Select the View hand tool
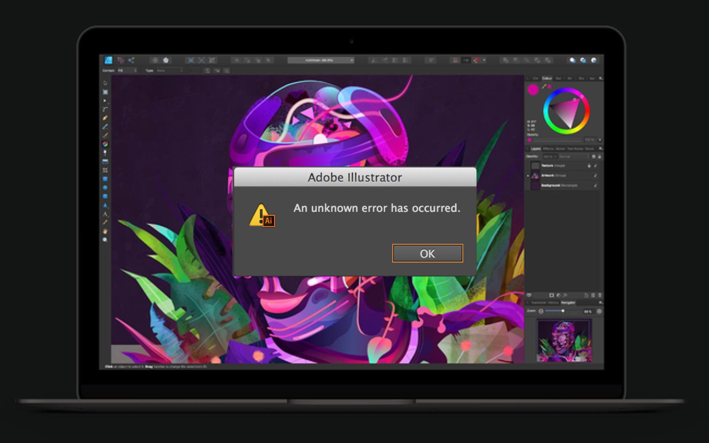Viewport: 709px width, 443px height. pos(105,231)
